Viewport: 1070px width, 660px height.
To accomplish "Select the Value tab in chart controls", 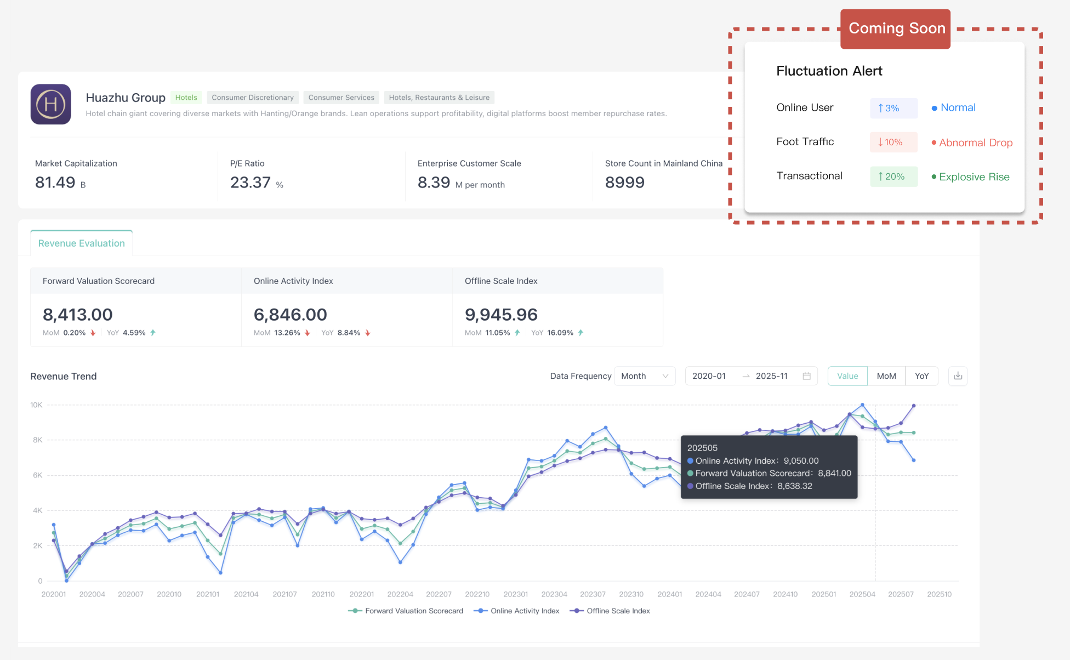I will pos(847,376).
